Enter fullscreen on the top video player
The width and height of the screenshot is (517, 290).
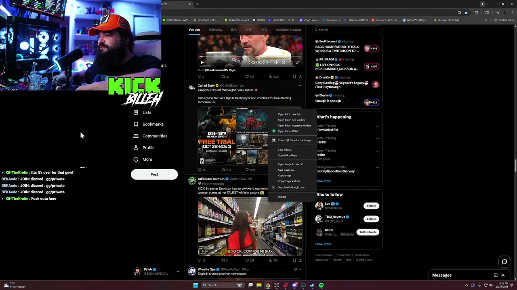(298, 62)
